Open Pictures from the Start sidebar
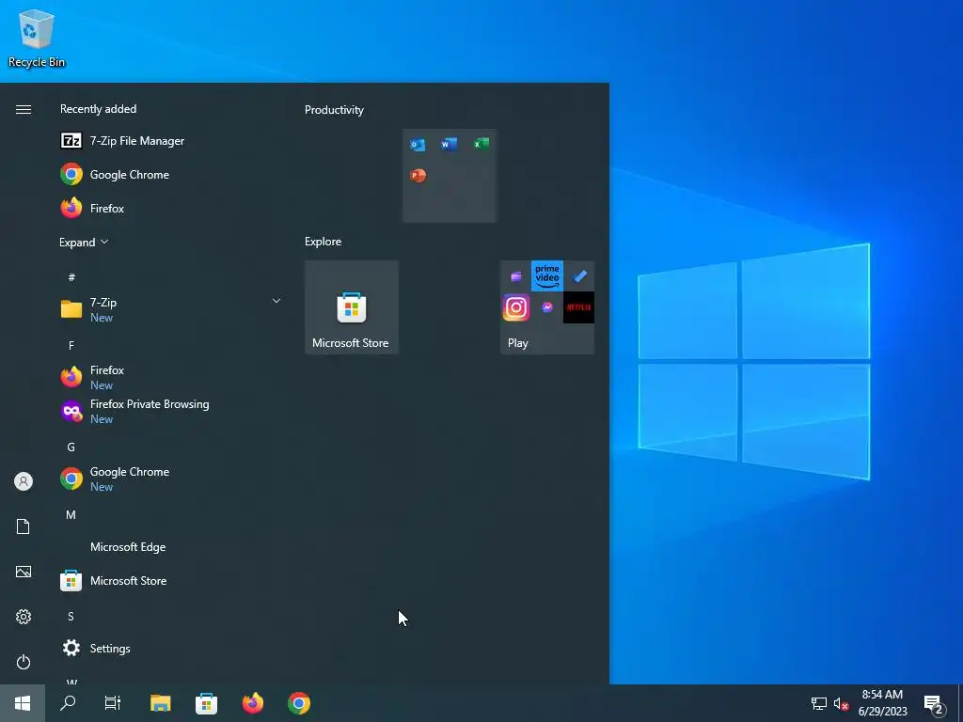The image size is (963, 722). (x=24, y=572)
